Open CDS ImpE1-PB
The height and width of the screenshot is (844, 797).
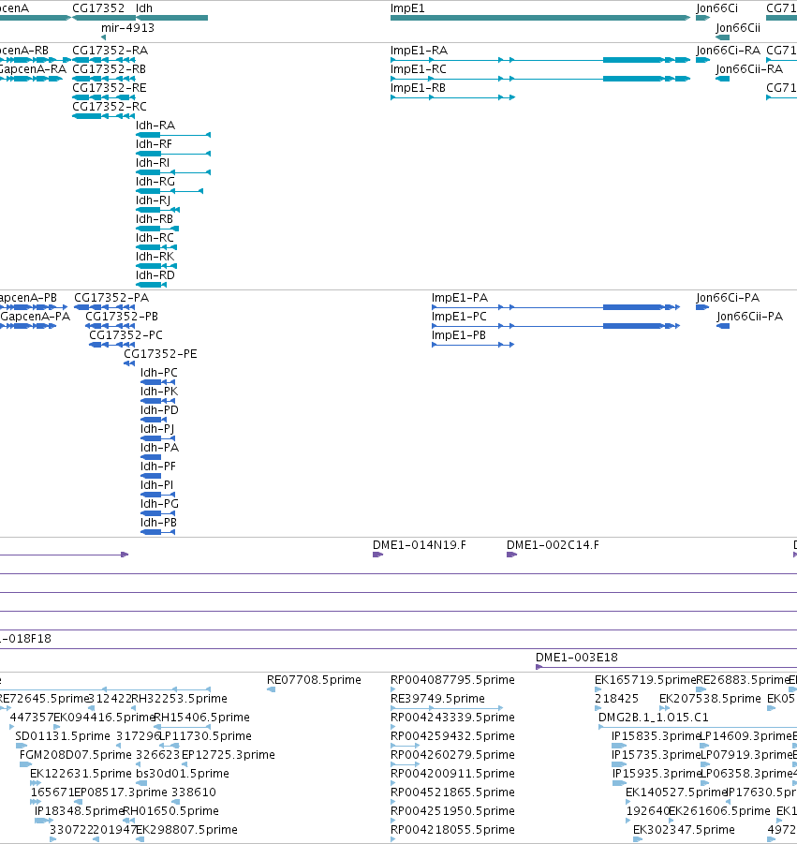tap(459, 335)
